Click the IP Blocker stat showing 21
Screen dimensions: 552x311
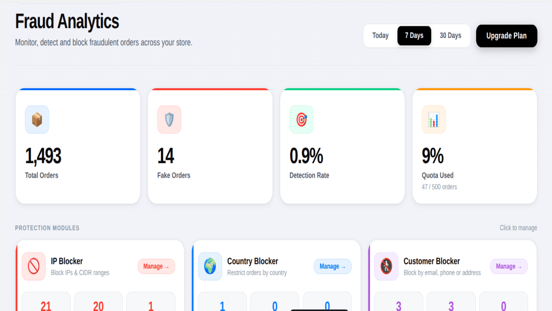pyautogui.click(x=46, y=306)
